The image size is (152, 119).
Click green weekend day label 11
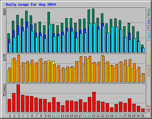point(53,116)
